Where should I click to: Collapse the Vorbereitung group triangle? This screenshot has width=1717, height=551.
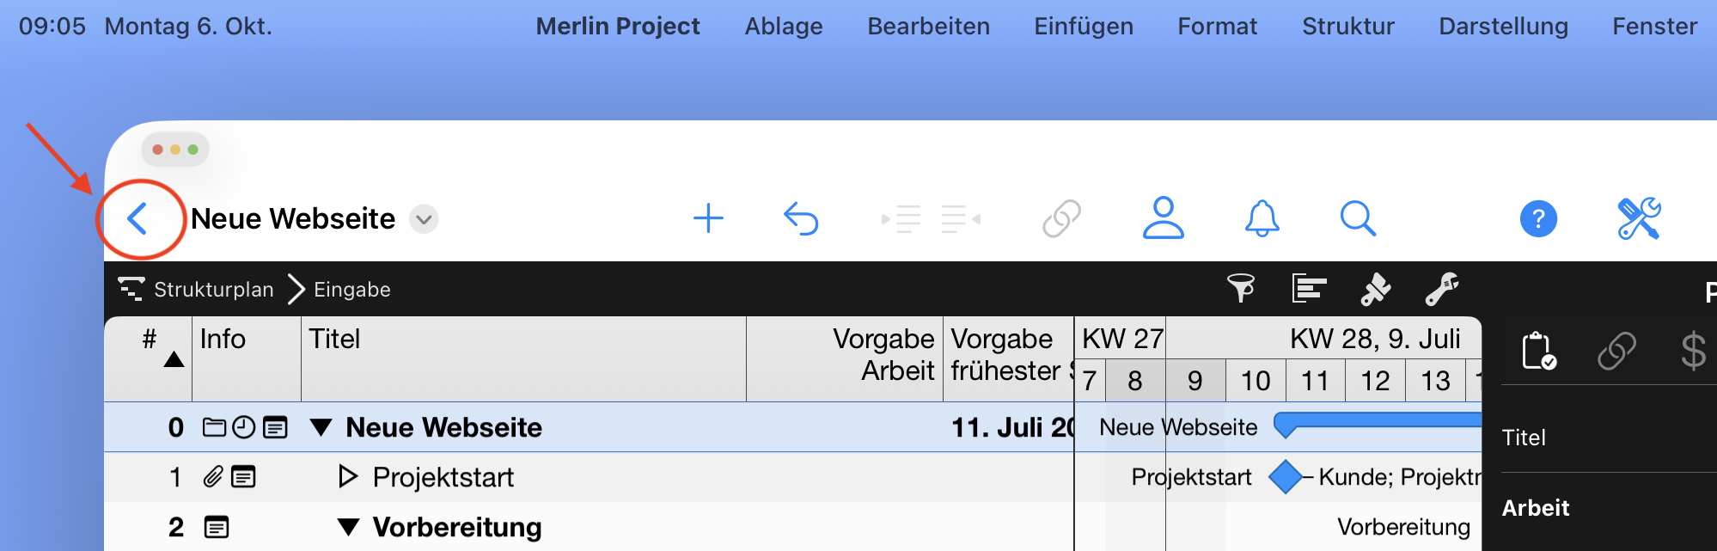pos(348,527)
